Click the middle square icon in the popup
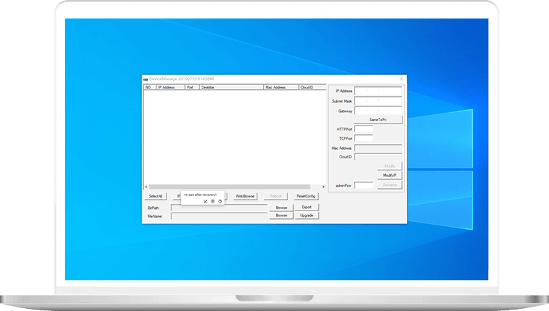The height and width of the screenshot is (311, 549). (212, 201)
